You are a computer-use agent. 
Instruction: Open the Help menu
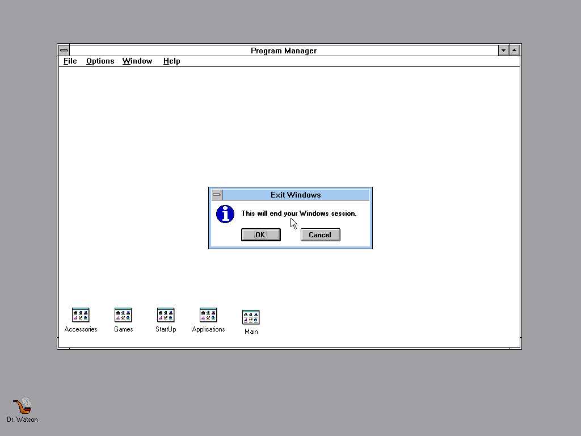[x=171, y=61]
